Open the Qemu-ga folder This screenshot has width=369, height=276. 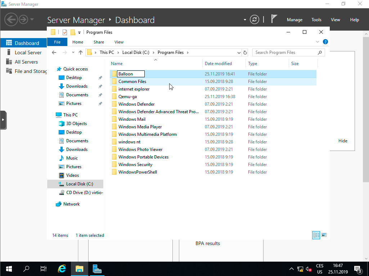(x=129, y=96)
